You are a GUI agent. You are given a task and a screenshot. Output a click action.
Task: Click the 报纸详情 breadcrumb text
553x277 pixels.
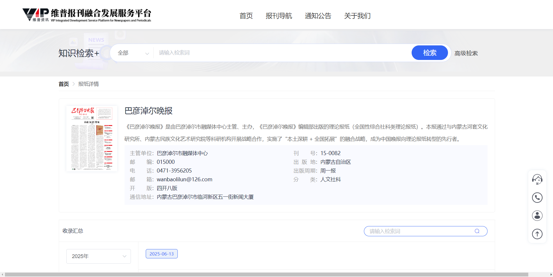click(88, 84)
